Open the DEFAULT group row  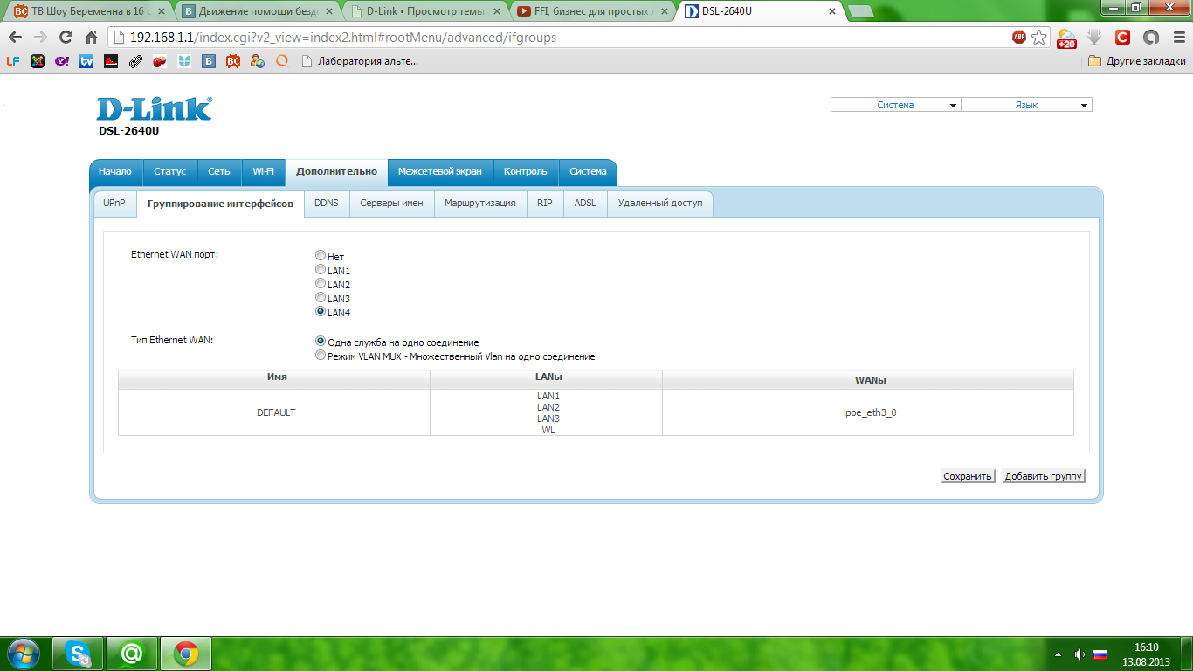coord(596,412)
